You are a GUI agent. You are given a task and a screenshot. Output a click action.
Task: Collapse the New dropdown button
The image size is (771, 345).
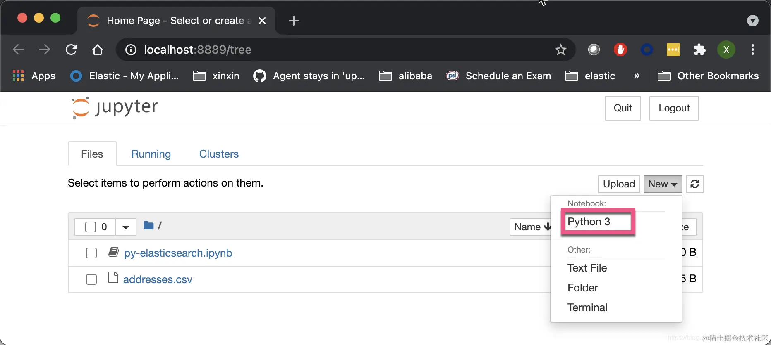point(663,184)
